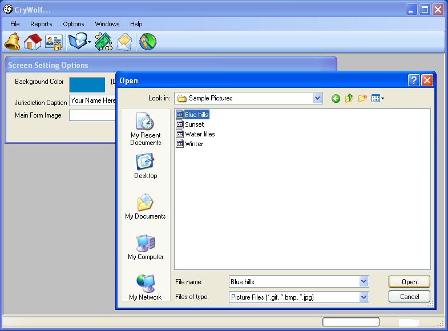448x331 pixels.
Task: Click the CryWolf title bar wolf icon
Action: [8, 9]
